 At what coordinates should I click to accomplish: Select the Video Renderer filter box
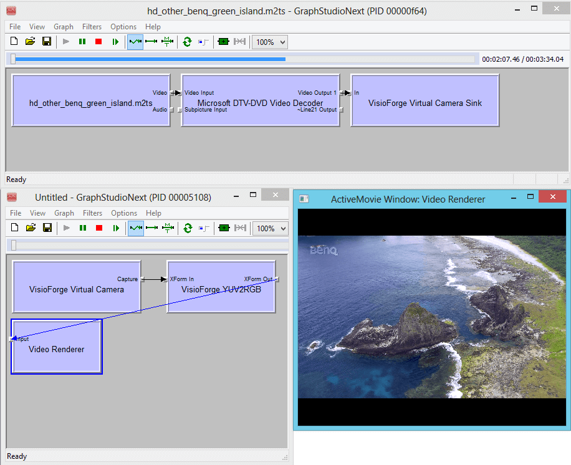pyautogui.click(x=57, y=347)
